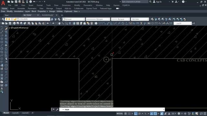Open the COLUMN layer dropdown
The height and width of the screenshot is (116, 207).
coord(27,19)
